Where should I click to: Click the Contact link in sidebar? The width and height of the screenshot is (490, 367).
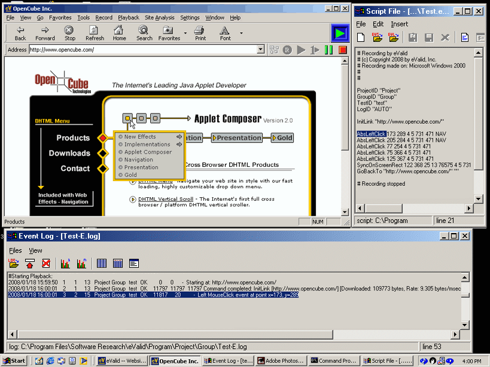tap(75, 169)
